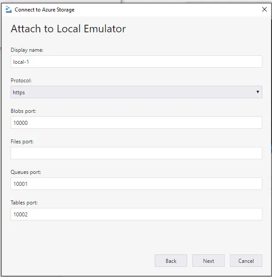Go back with the Back button
The width and height of the screenshot is (272, 277).
click(171, 261)
